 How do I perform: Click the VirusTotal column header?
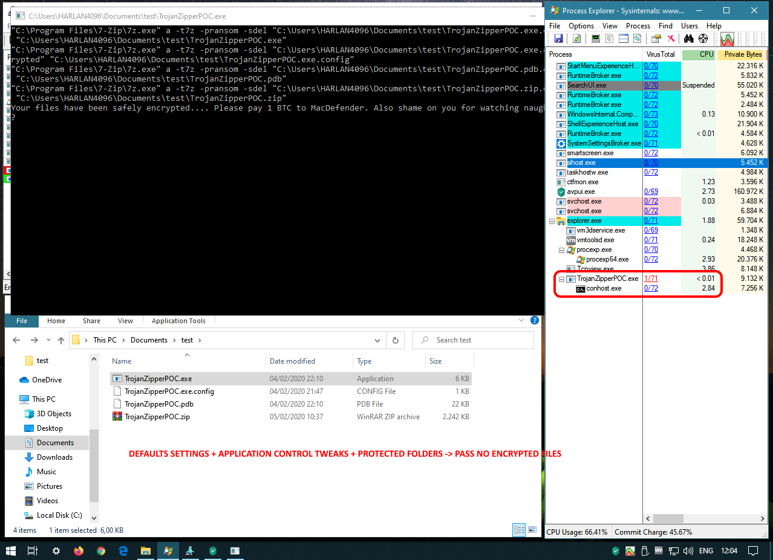661,54
